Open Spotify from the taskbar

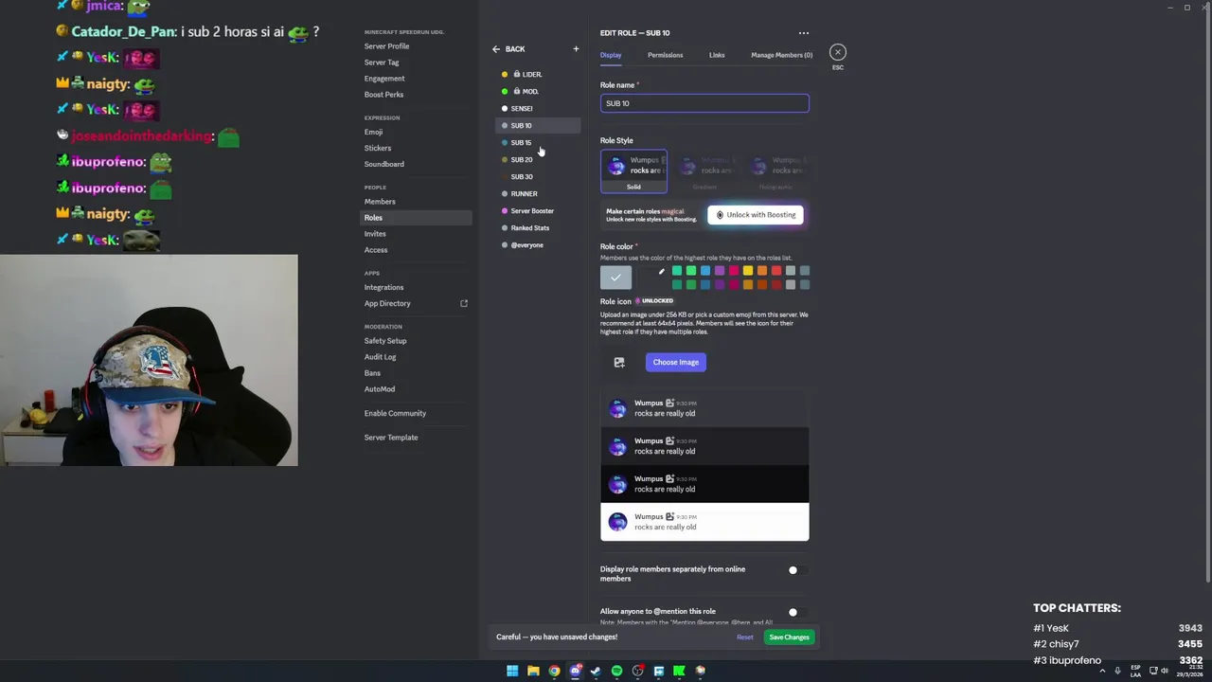616,671
